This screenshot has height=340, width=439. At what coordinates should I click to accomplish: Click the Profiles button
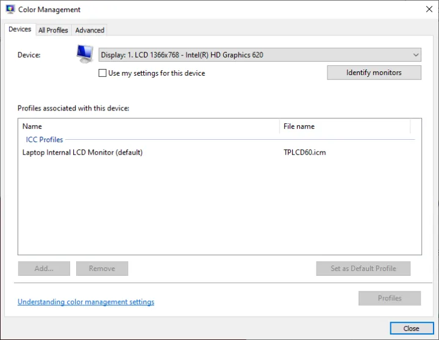pyautogui.click(x=390, y=298)
